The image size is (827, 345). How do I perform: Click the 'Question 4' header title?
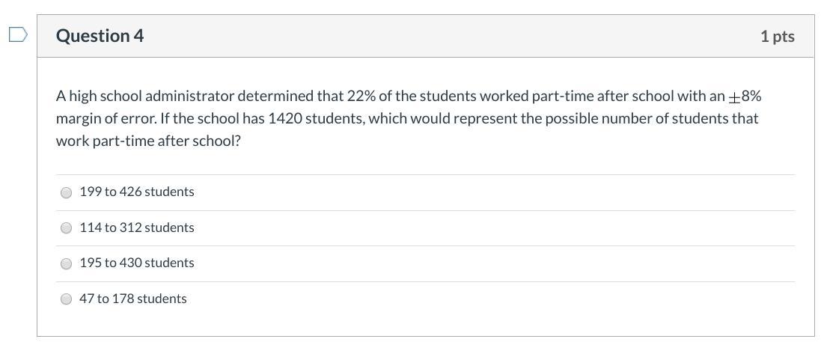(x=100, y=36)
